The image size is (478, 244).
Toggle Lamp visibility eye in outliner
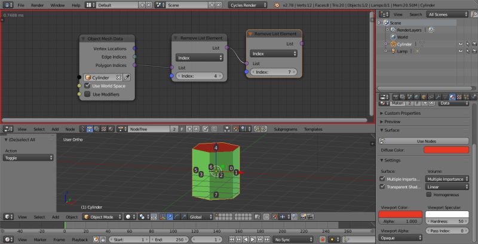461,51
